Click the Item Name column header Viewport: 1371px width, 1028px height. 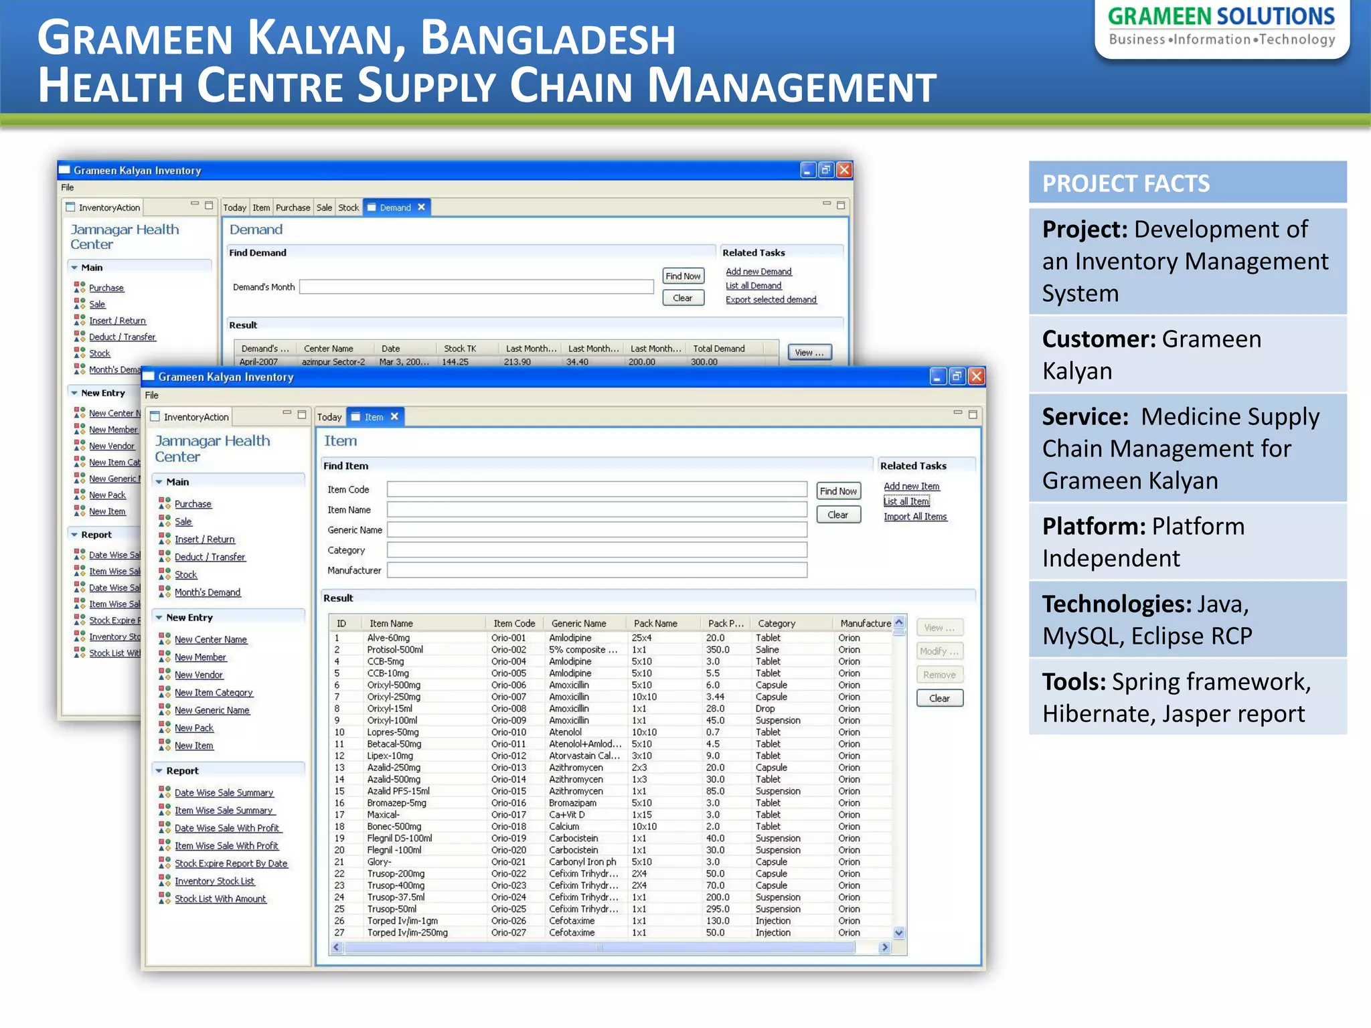(x=424, y=623)
